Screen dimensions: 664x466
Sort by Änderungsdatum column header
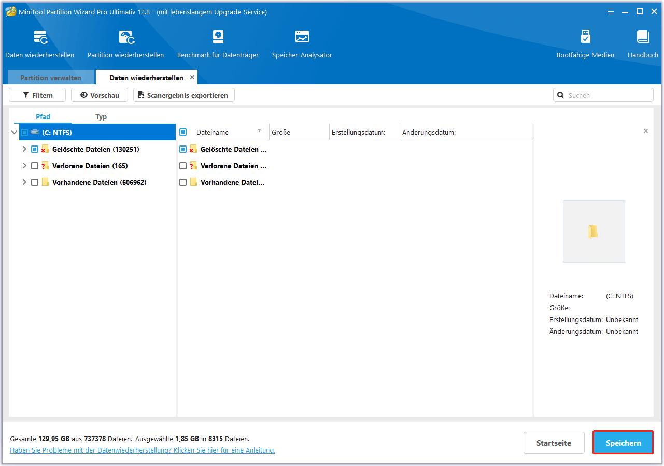click(x=465, y=132)
